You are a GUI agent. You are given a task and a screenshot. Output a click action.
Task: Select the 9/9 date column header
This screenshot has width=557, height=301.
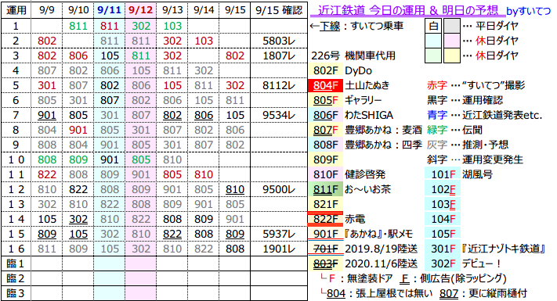point(47,10)
